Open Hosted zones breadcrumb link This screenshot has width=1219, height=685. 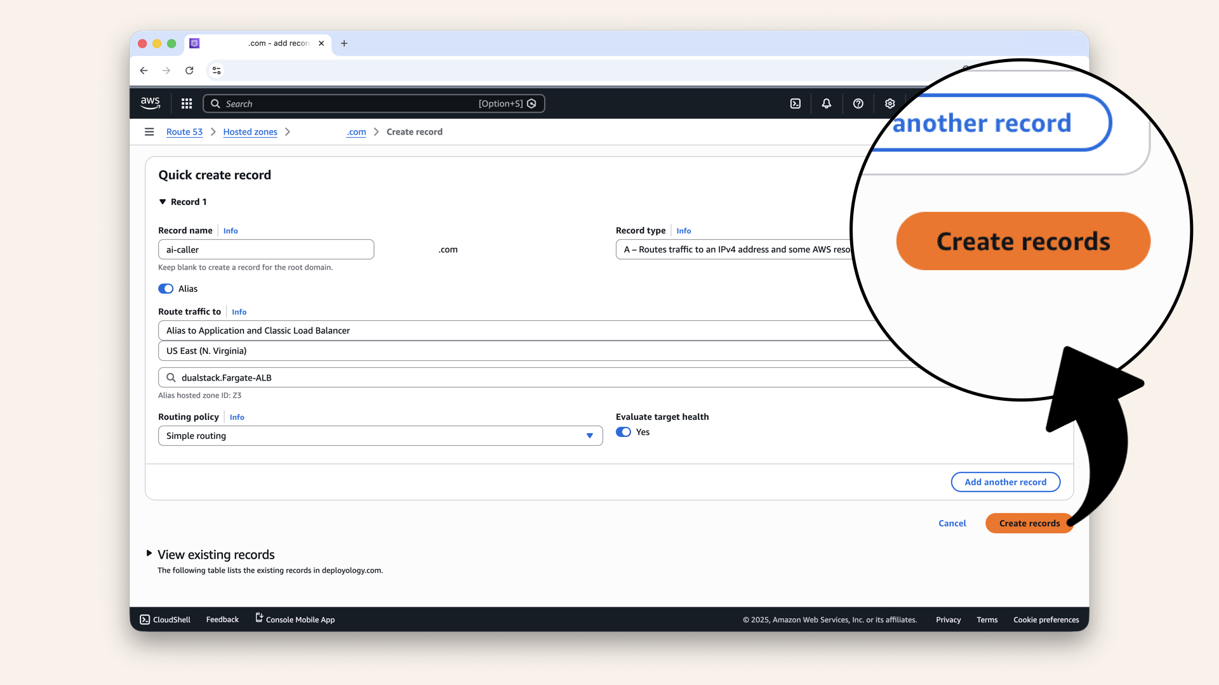tap(250, 132)
